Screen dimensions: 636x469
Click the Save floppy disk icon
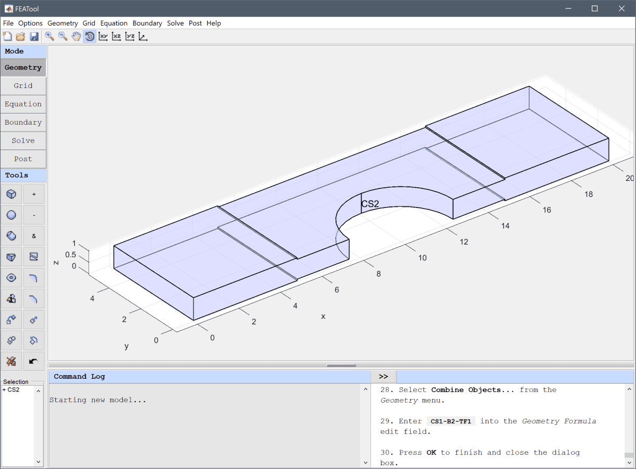(34, 37)
